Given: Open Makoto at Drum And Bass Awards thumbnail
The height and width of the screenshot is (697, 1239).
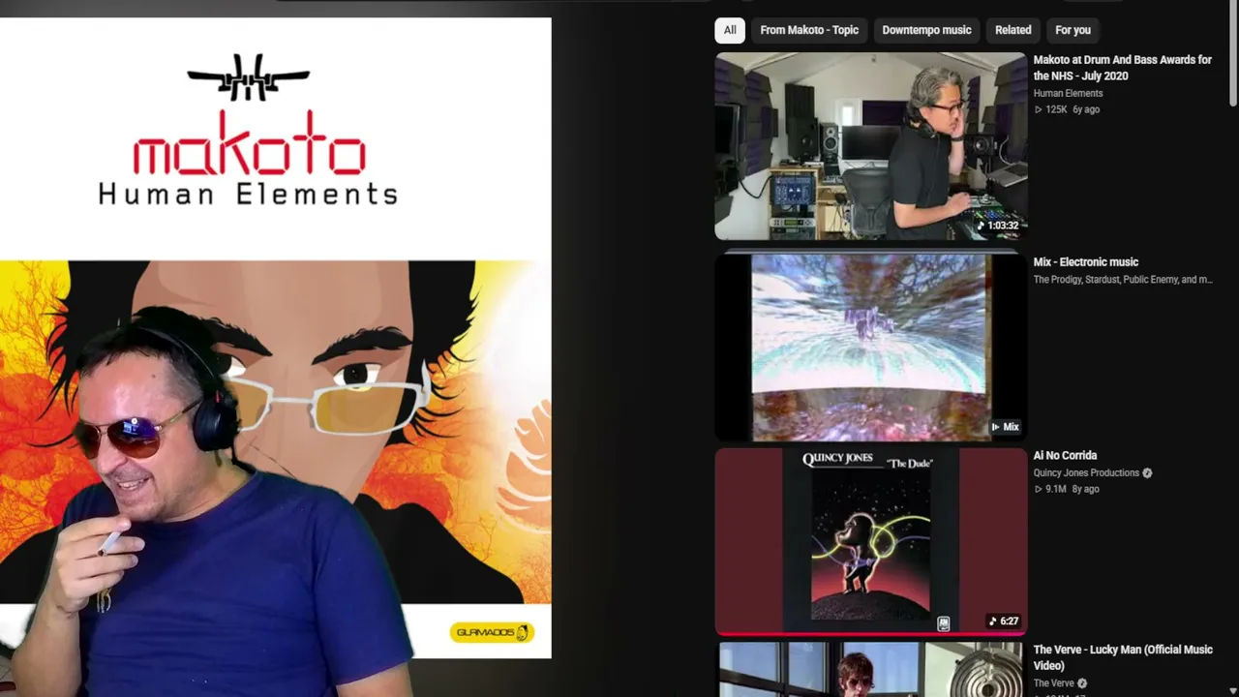Looking at the screenshot, I should click(x=870, y=146).
